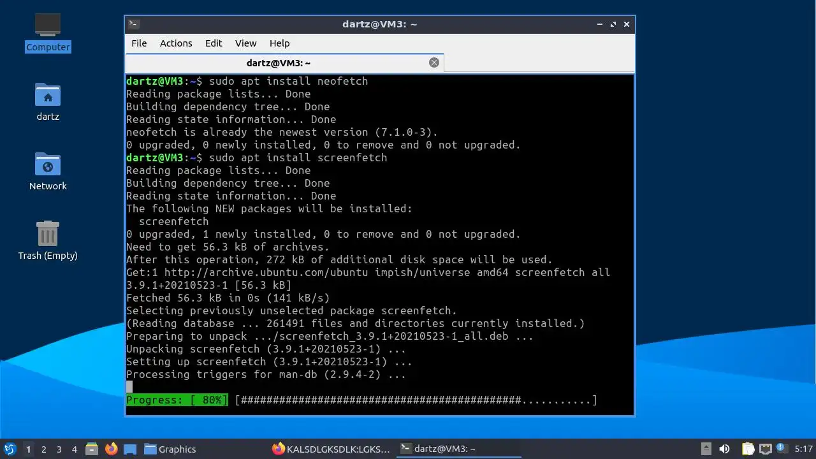Click the show desktop icon in taskbar
The height and width of the screenshot is (459, 816).
[130, 449]
